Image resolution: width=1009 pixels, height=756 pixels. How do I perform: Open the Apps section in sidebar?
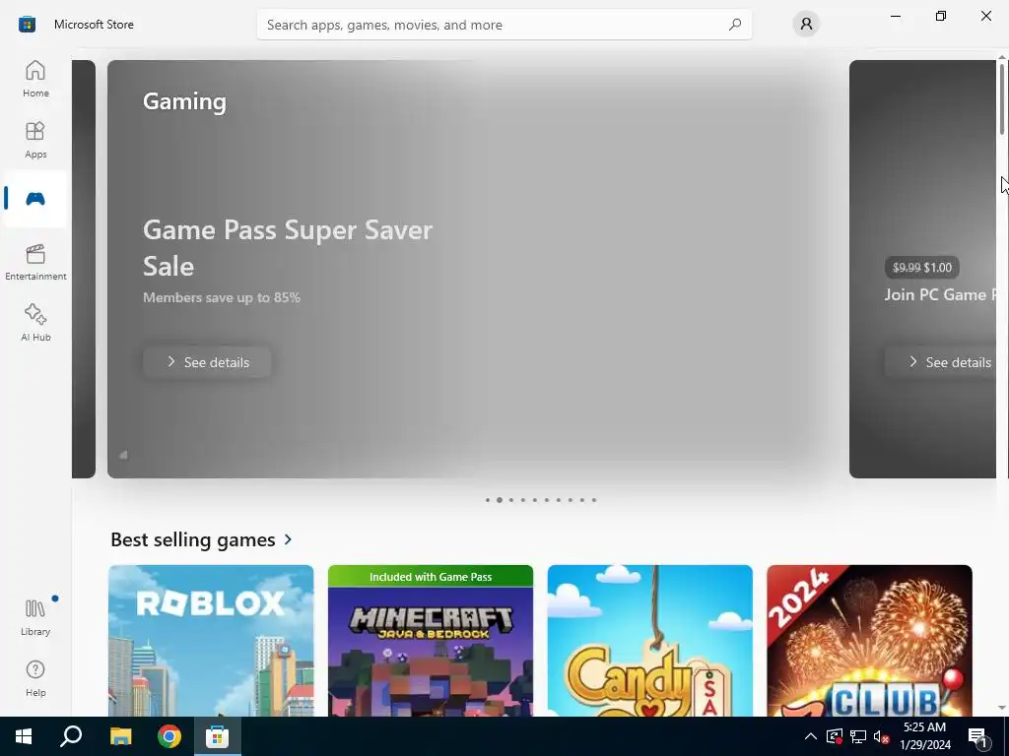(x=35, y=140)
